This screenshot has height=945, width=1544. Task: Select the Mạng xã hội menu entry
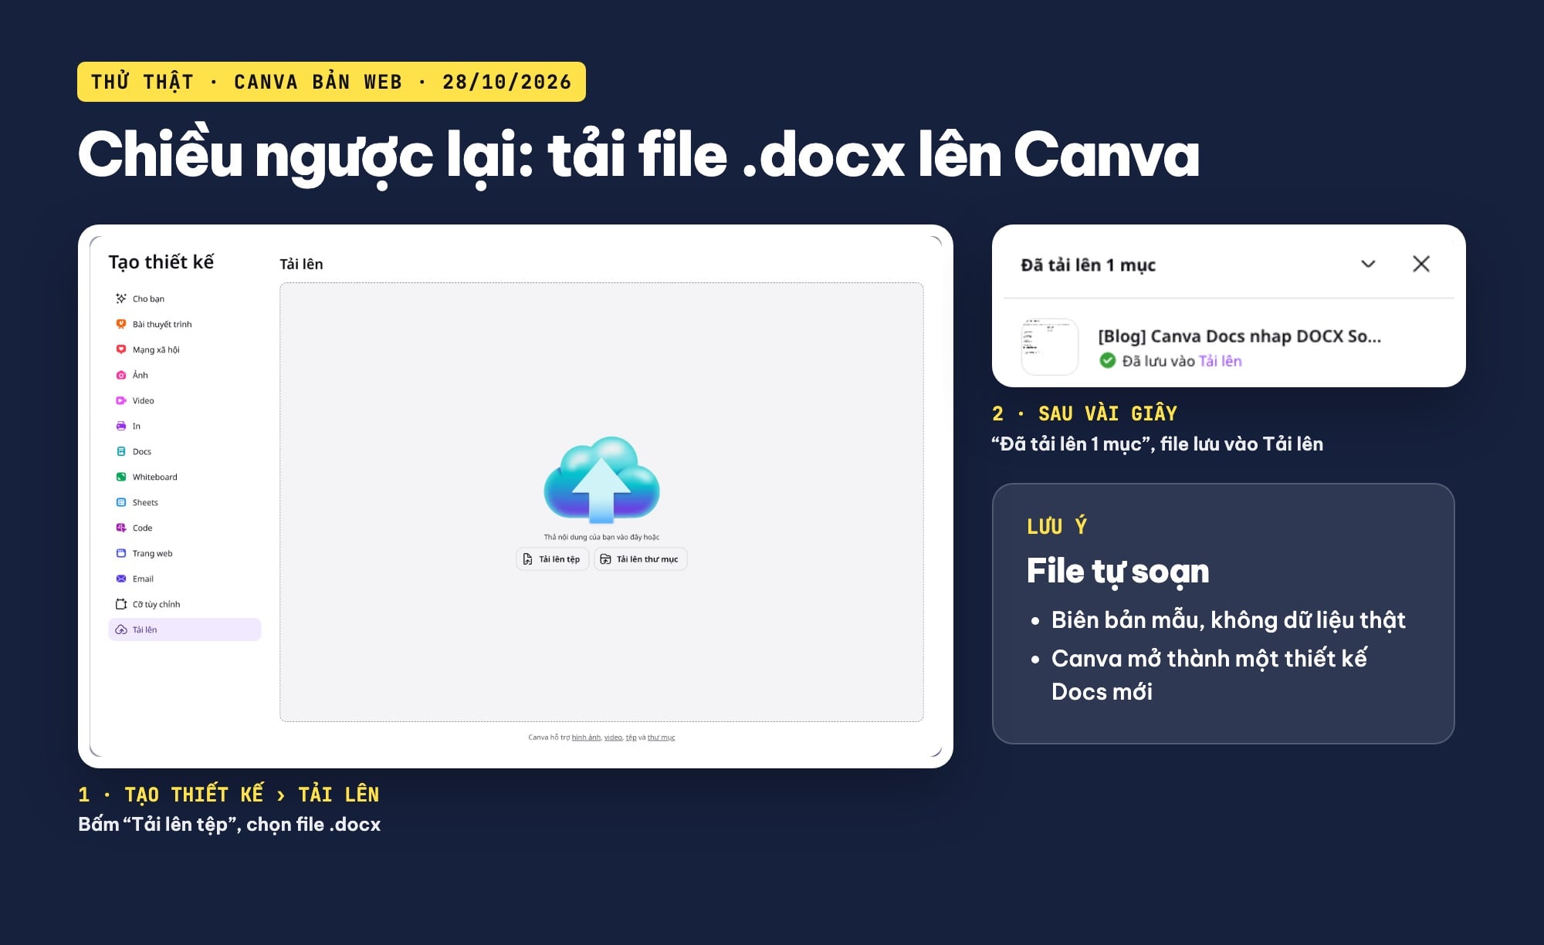click(185, 349)
